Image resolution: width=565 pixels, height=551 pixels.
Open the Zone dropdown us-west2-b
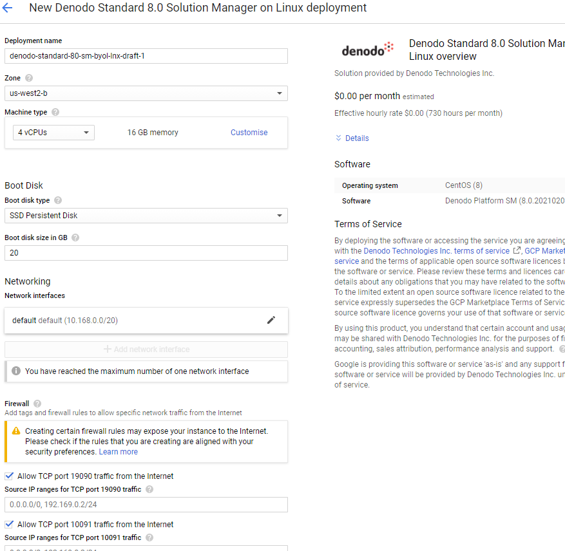pos(146,93)
